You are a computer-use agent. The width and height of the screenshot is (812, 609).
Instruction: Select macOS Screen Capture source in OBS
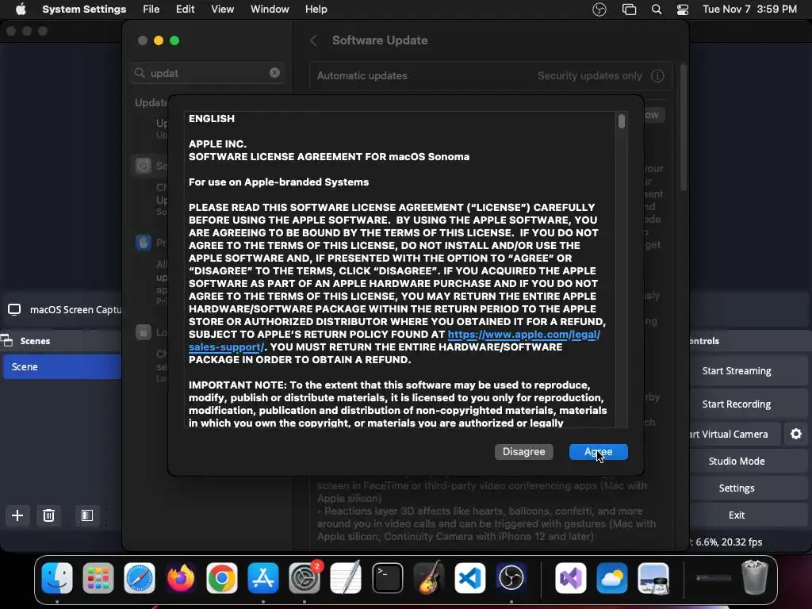pos(65,310)
